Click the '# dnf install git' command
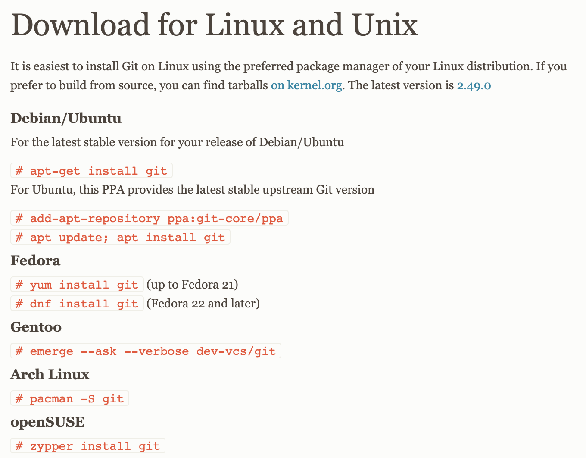The image size is (586, 458). point(77,304)
